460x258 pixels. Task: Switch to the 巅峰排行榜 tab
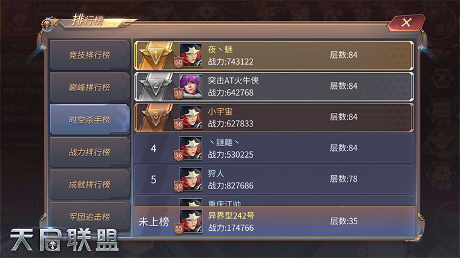tap(90, 87)
